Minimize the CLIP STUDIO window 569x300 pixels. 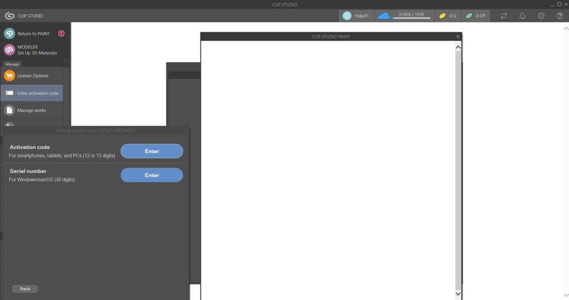coord(552,5)
